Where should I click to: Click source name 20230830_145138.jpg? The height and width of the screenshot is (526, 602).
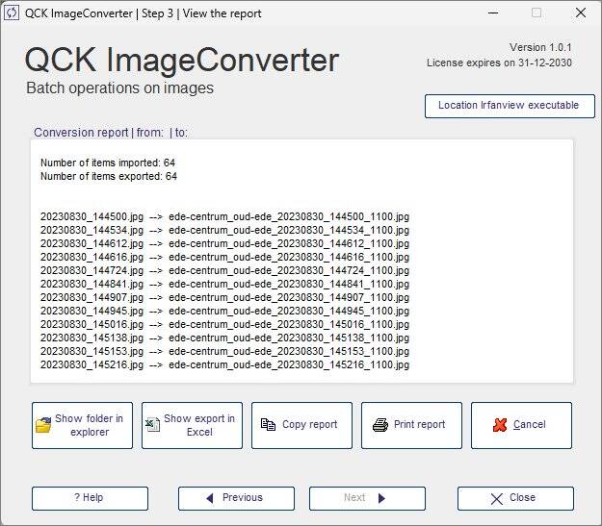tap(92, 338)
